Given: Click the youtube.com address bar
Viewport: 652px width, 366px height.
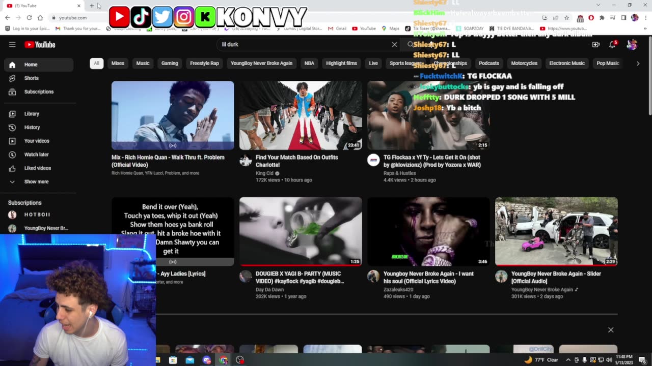Looking at the screenshot, I should tap(295, 18).
